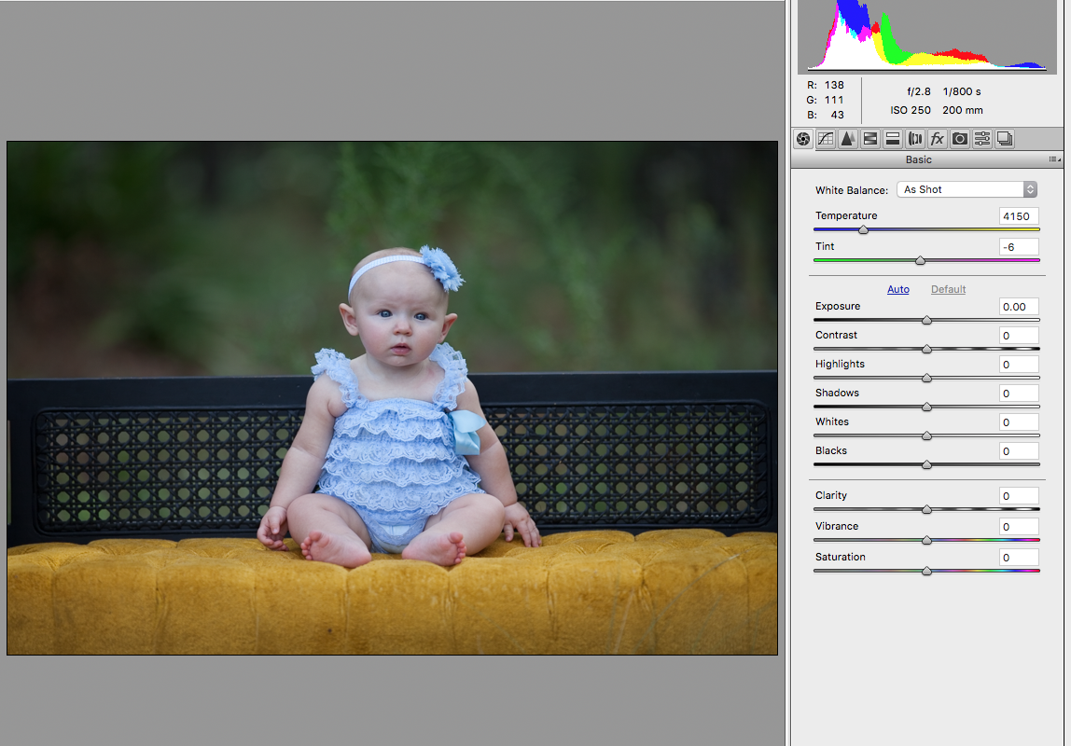
Task: Click the Temperature value field 4150
Action: coord(1019,216)
